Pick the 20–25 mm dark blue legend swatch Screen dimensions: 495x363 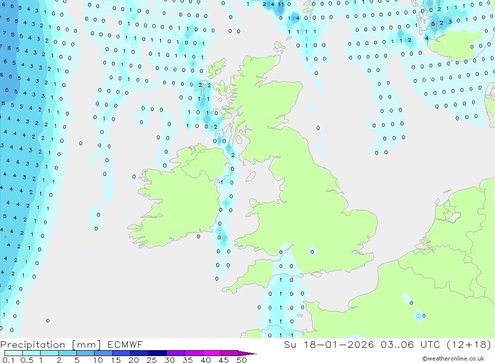pos(139,353)
